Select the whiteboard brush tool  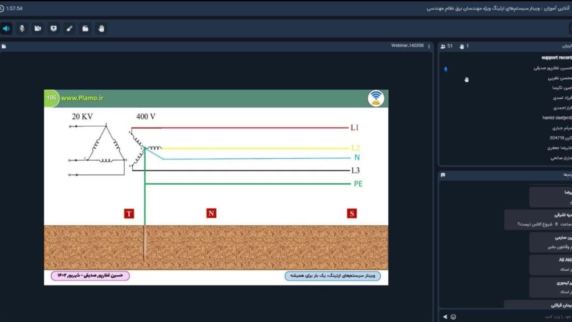[69, 29]
